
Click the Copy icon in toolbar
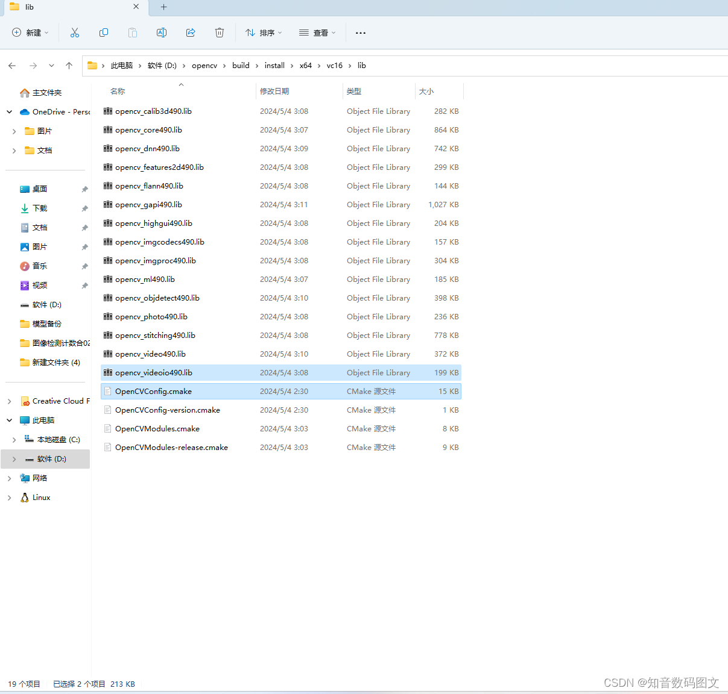point(104,33)
